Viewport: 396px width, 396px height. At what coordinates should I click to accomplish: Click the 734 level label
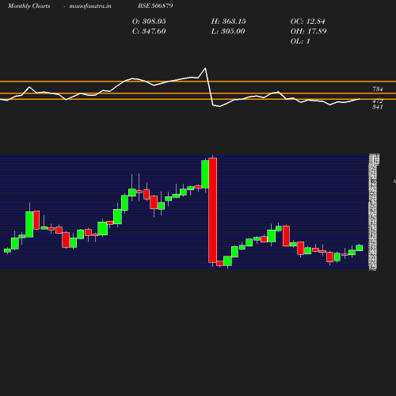coord(378,89)
